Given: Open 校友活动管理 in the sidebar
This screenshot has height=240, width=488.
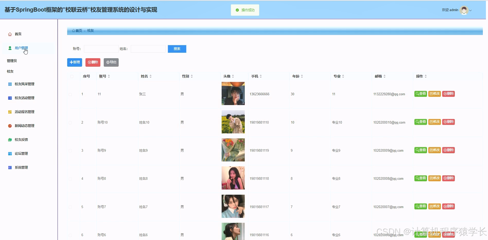Looking at the screenshot, I should [10, 98].
